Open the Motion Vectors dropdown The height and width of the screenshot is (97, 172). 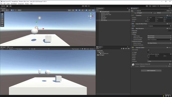click(159, 43)
